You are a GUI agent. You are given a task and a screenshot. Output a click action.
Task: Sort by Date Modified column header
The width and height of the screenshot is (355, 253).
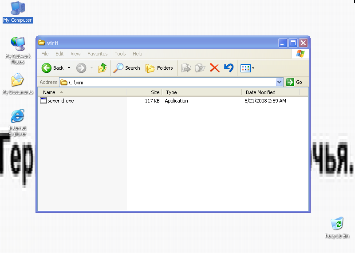point(271,92)
